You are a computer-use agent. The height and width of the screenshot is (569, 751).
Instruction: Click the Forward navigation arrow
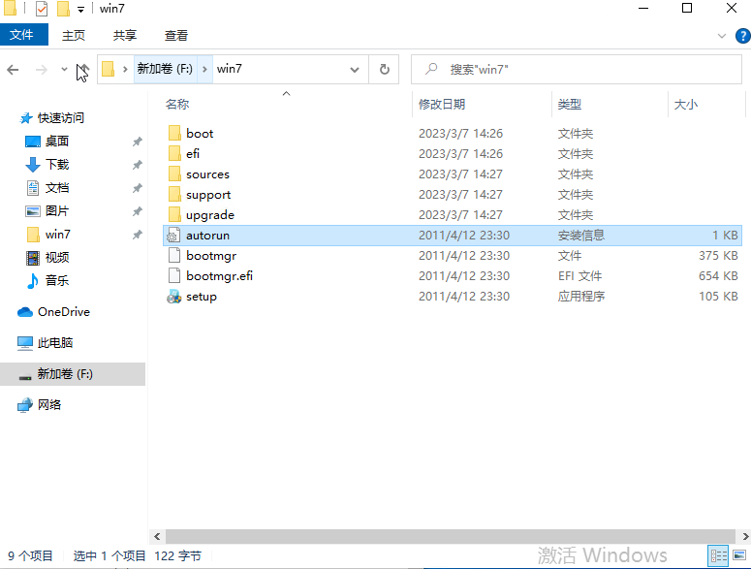click(42, 70)
